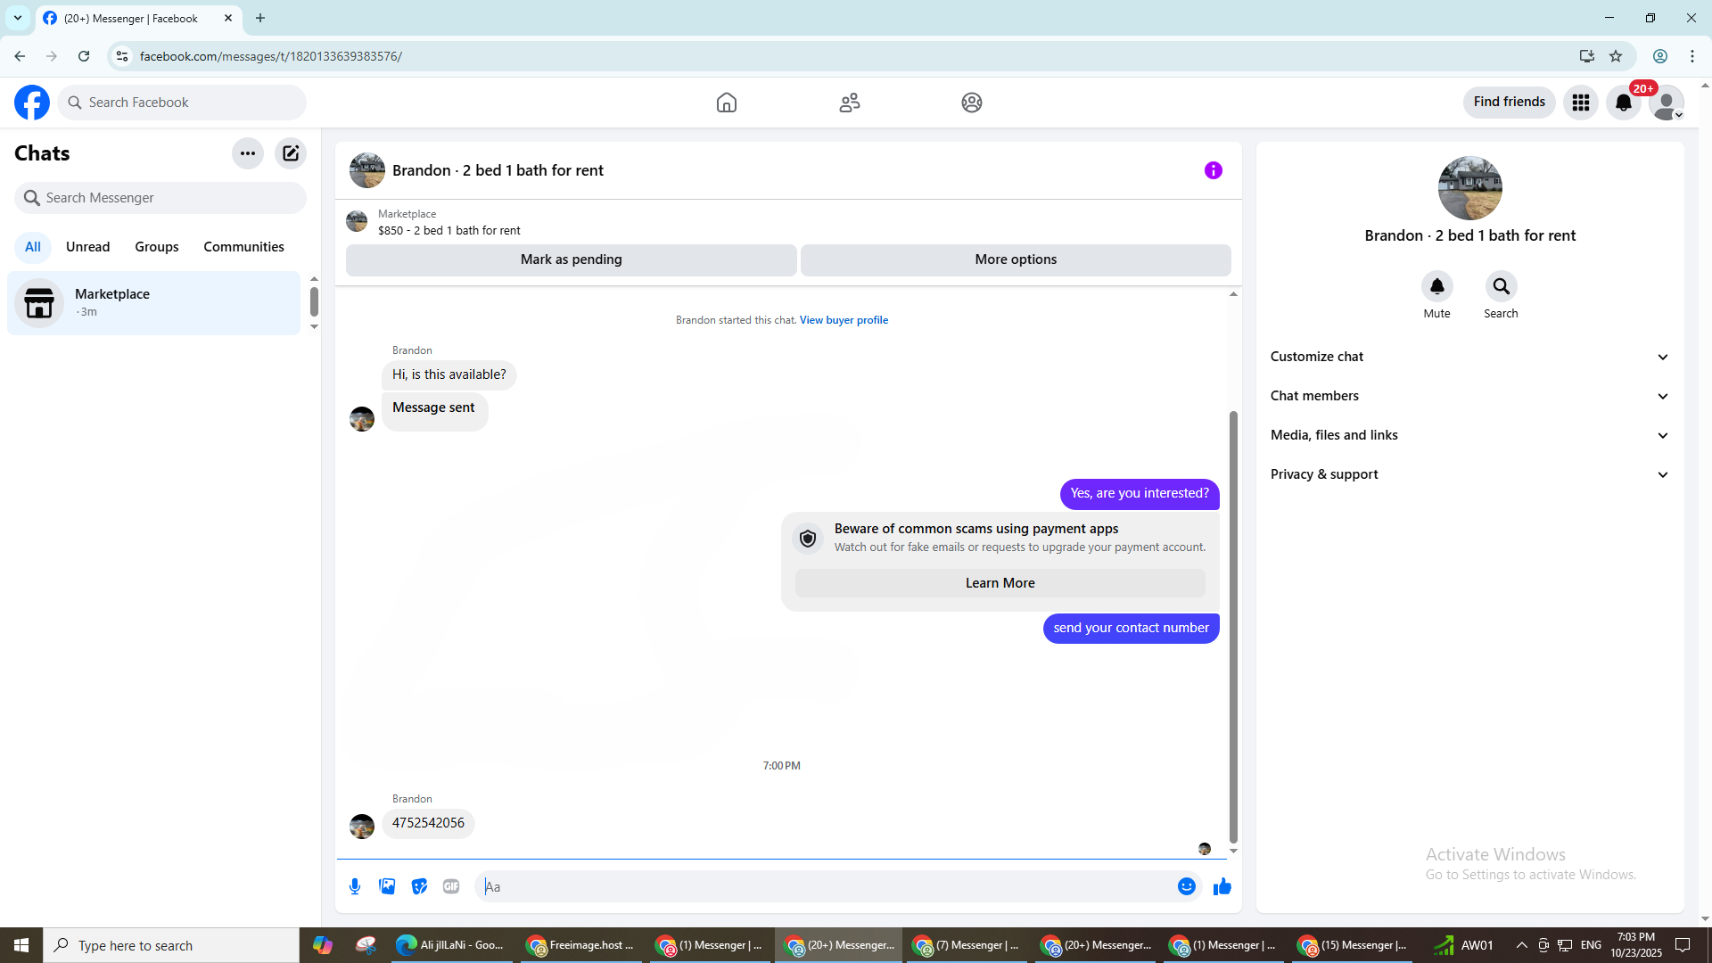
Task: Click the new message compose icon
Action: [291, 153]
